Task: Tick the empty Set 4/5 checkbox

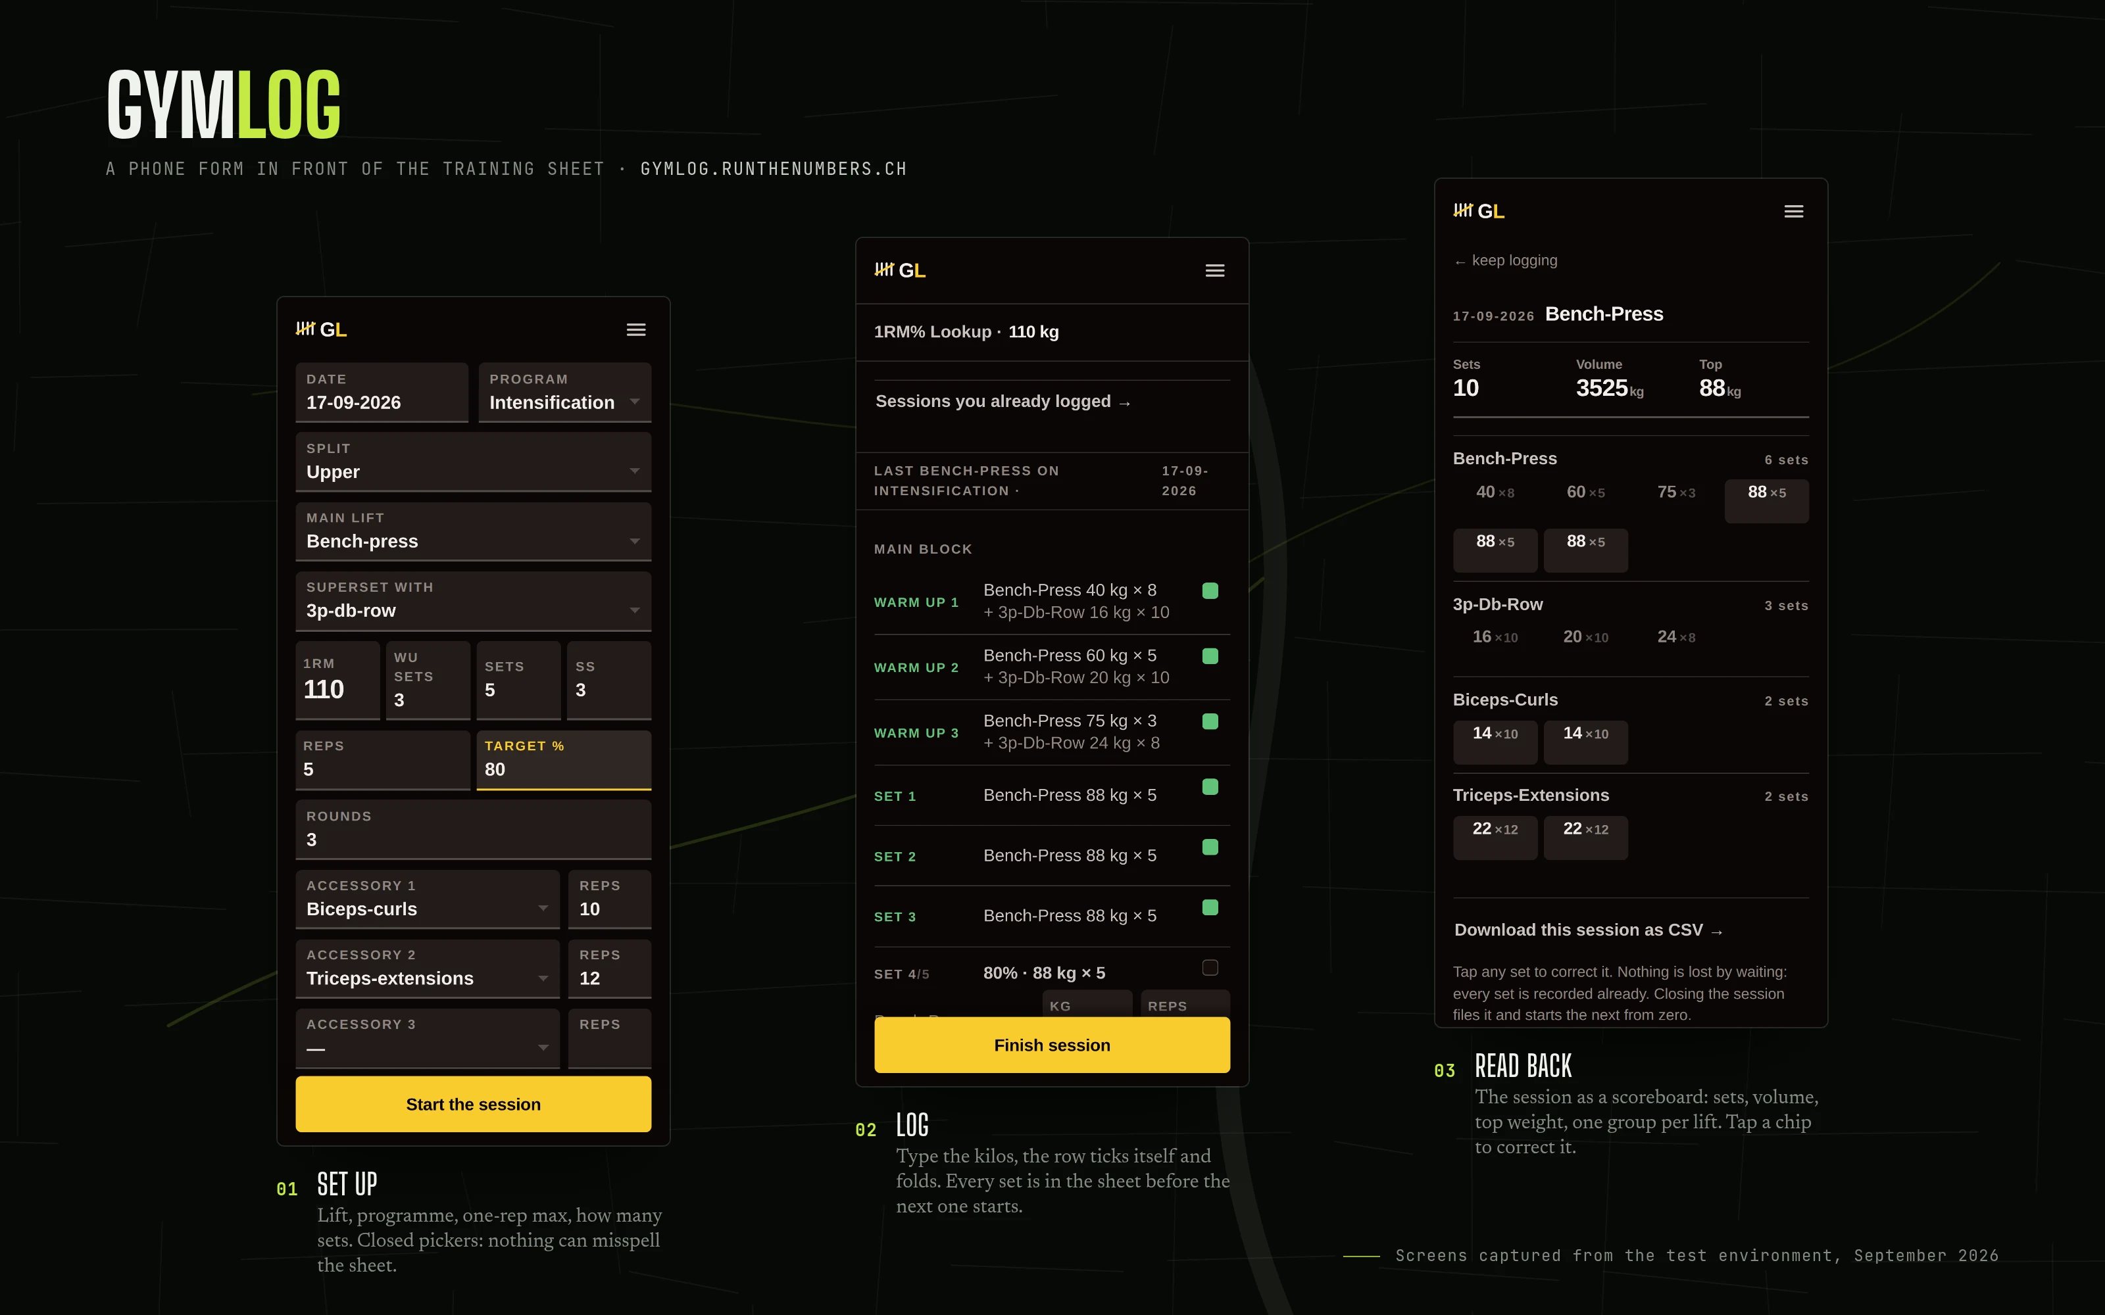Action: coord(1210,968)
